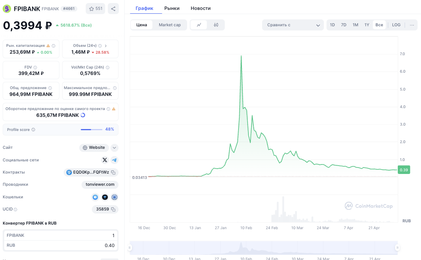Edit RUB amount in converter
Viewport: 421px width, 260px height.
pos(61,245)
